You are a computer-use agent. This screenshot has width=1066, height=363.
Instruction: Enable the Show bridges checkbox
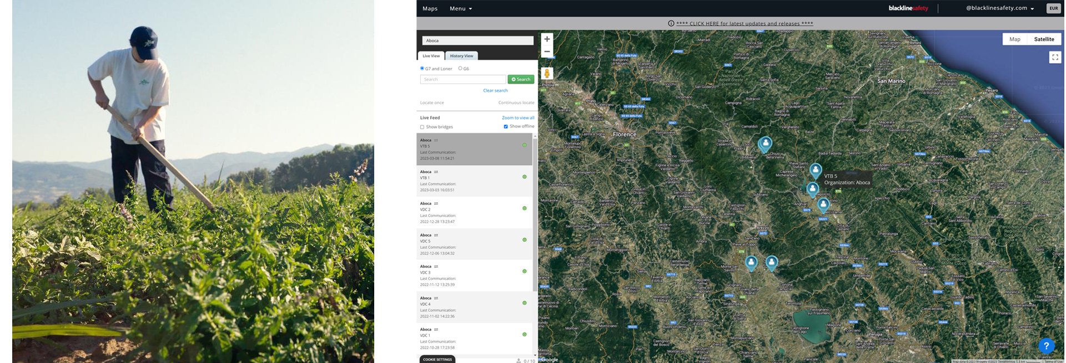pos(422,127)
